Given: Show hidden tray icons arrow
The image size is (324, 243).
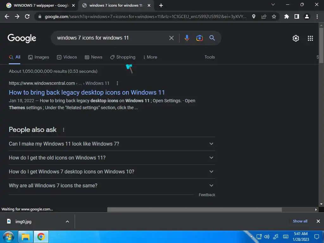Looking at the screenshot, I should (251, 237).
